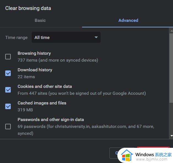Select the Advanced tab
The width and height of the screenshot is (173, 163).
(128, 20)
